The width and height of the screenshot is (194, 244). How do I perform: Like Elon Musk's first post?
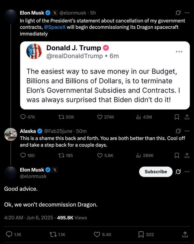pos(99,117)
